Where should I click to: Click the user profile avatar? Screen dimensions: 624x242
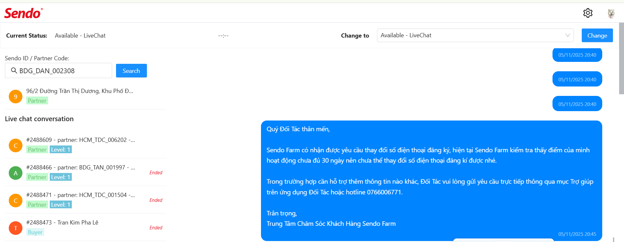611,13
